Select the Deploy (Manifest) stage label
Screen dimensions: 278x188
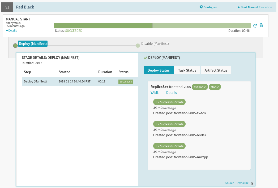coord(33,44)
